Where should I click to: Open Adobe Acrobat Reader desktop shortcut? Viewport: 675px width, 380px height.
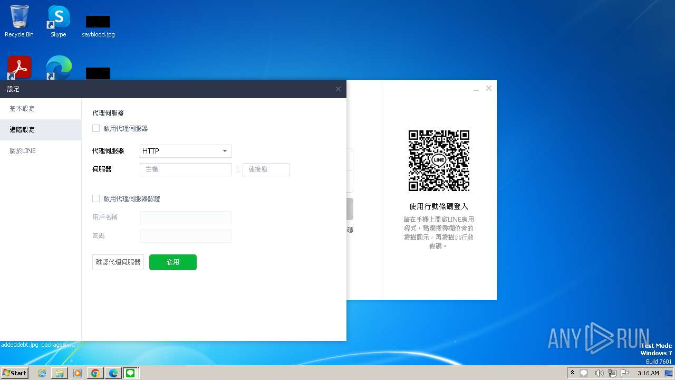[20, 68]
